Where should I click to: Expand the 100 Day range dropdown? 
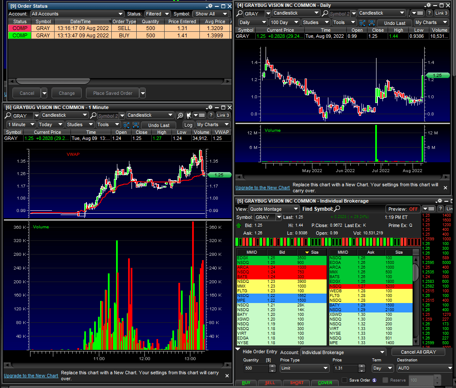(x=284, y=23)
